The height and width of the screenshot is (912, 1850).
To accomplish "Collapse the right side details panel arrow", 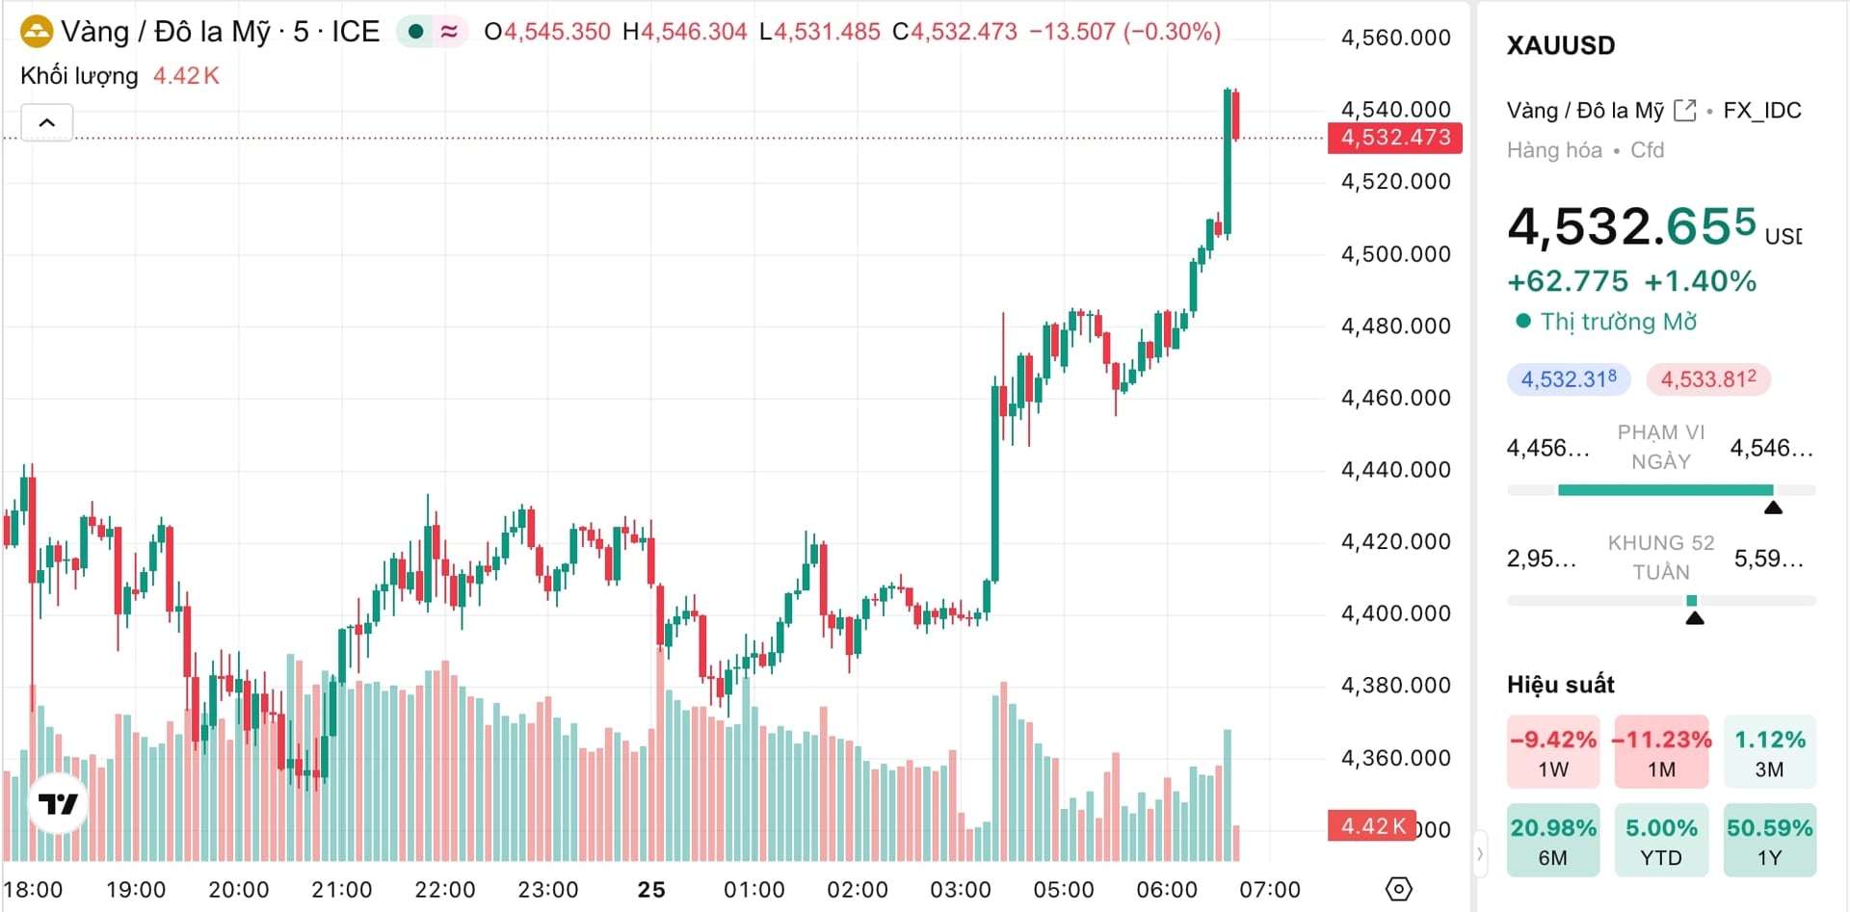I will tap(1480, 853).
